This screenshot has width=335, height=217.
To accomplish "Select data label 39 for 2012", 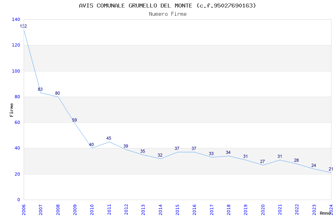I will [126, 146].
